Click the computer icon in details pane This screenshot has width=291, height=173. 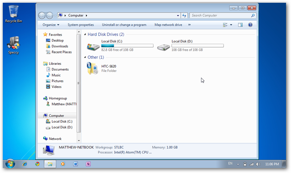[49, 150]
